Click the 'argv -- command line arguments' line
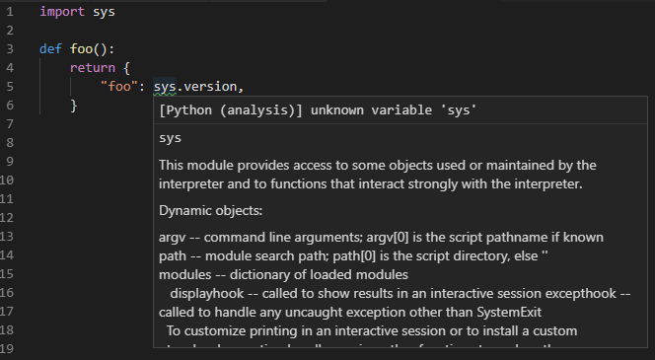 coord(381,238)
